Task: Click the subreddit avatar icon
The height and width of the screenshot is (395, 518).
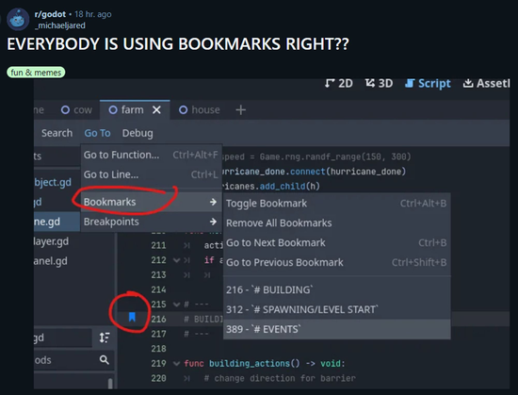Action: [x=18, y=20]
